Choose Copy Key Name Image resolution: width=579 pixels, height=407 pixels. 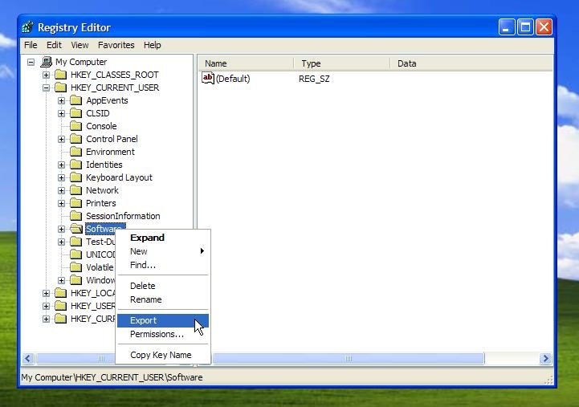click(x=163, y=355)
